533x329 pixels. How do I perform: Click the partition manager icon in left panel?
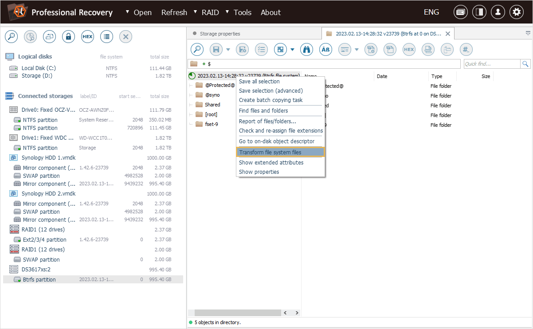(30, 37)
